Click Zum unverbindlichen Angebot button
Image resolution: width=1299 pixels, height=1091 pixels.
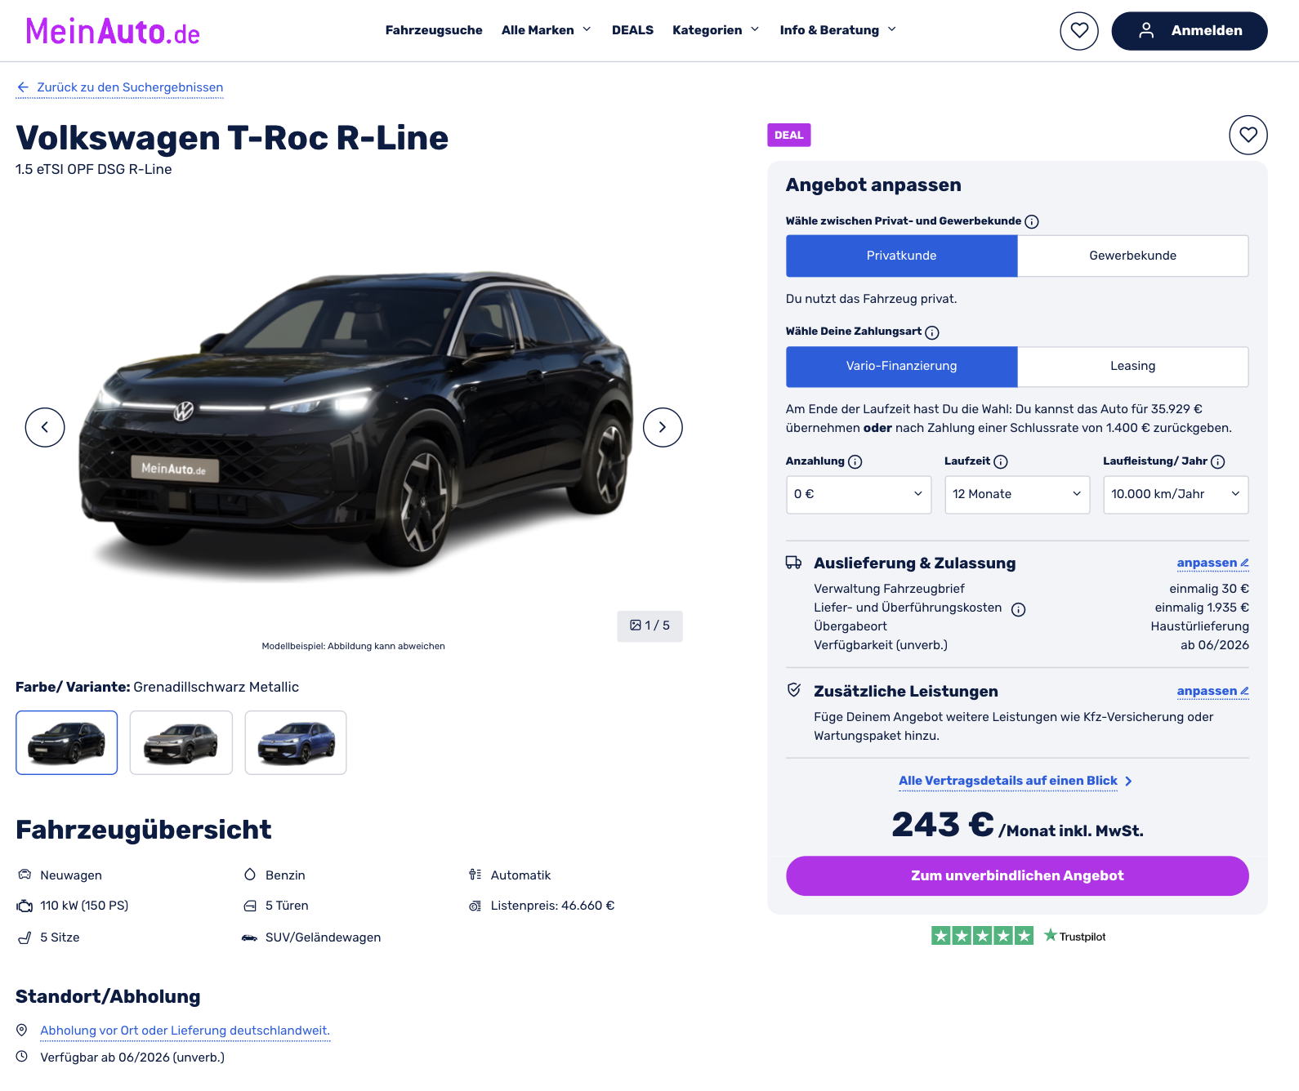click(x=1017, y=876)
